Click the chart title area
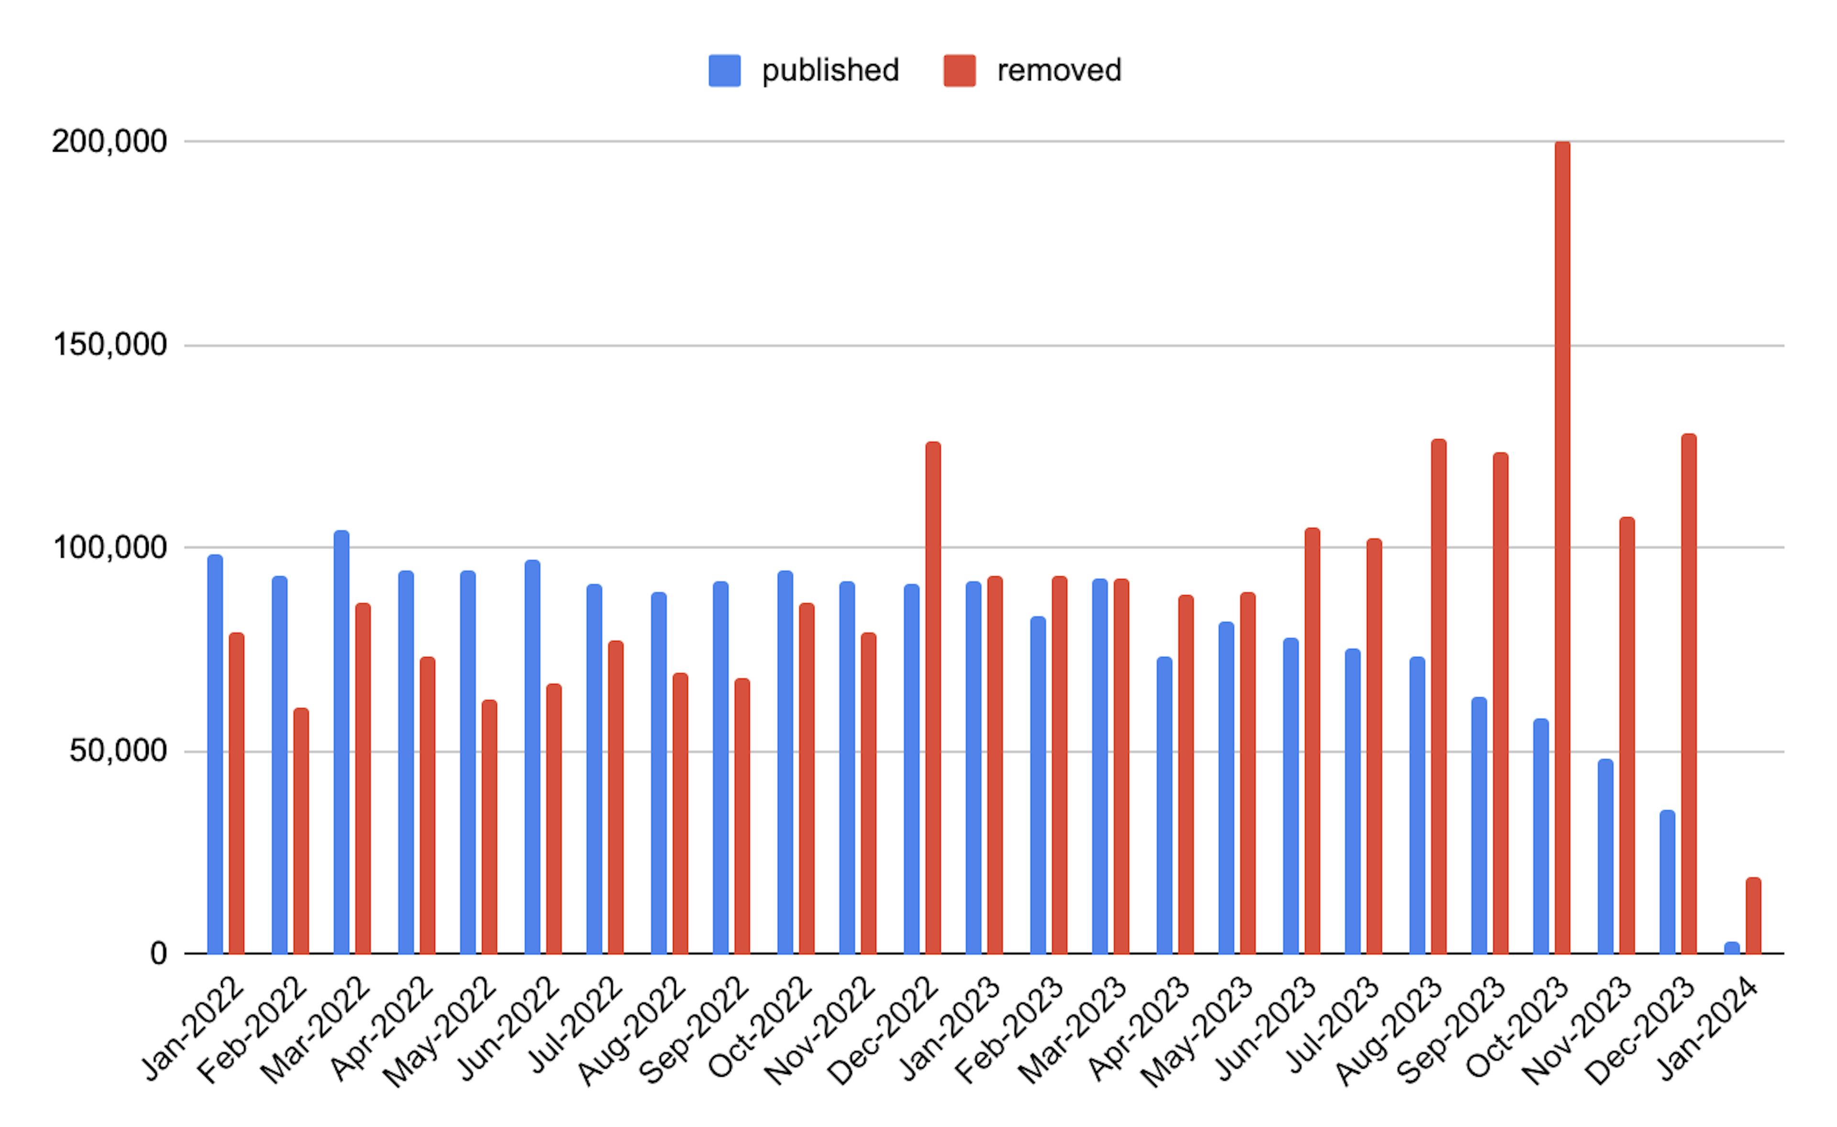Image resolution: width=1837 pixels, height=1127 pixels. (918, 26)
